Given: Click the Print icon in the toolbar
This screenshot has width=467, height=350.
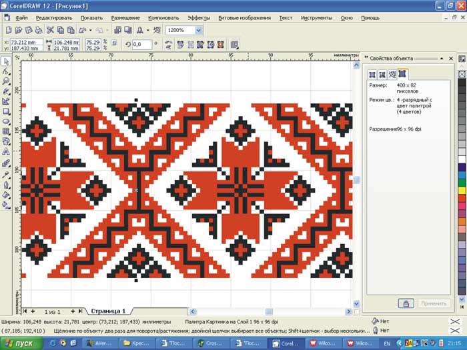Looking at the screenshot, I should pos(39,30).
